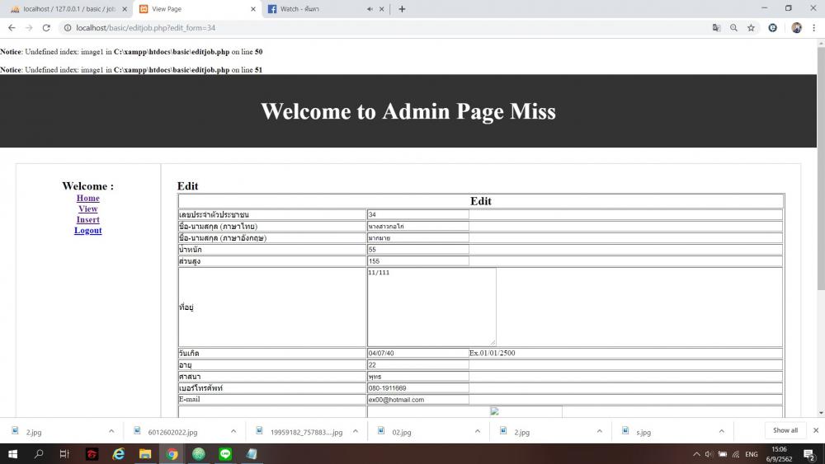
Task: Expand options for 19959182_757883 download
Action: [355, 431]
